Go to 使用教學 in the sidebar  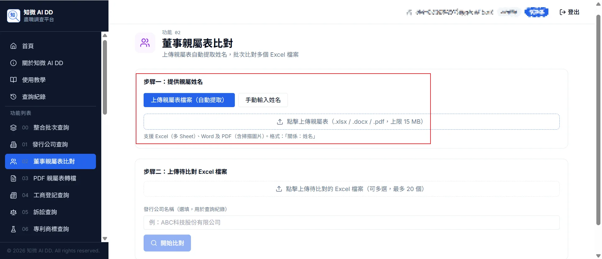(x=50, y=80)
